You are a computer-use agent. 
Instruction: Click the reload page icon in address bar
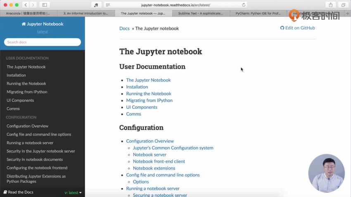click(x=244, y=5)
